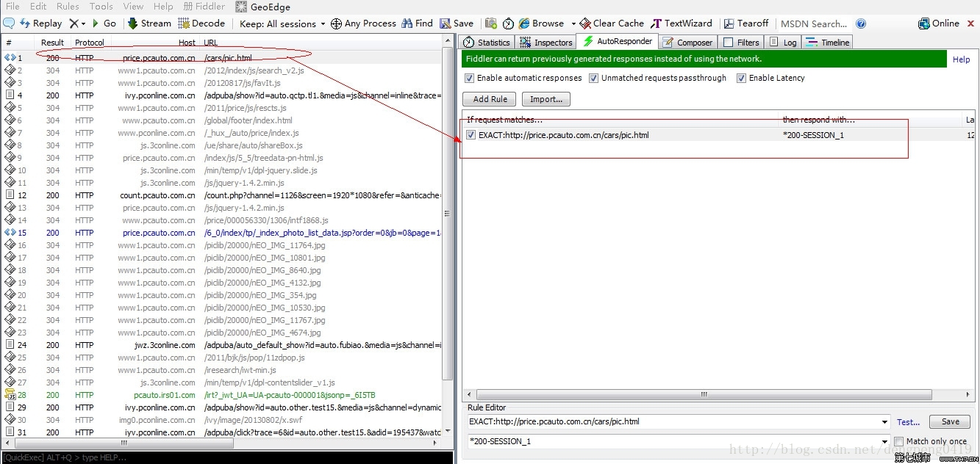Image resolution: width=980 pixels, height=464 pixels.
Task: Close the toolbar with red X
Action: pos(970,23)
